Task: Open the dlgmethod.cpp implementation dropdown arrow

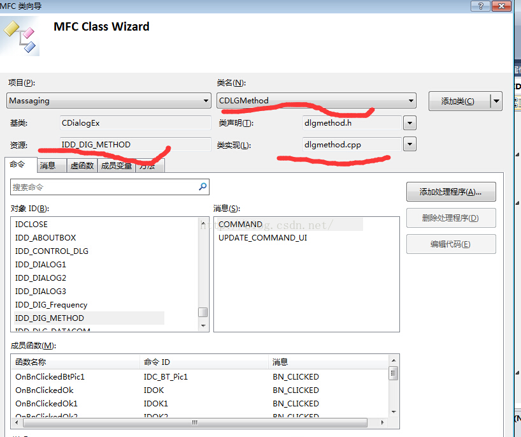Action: (410, 144)
